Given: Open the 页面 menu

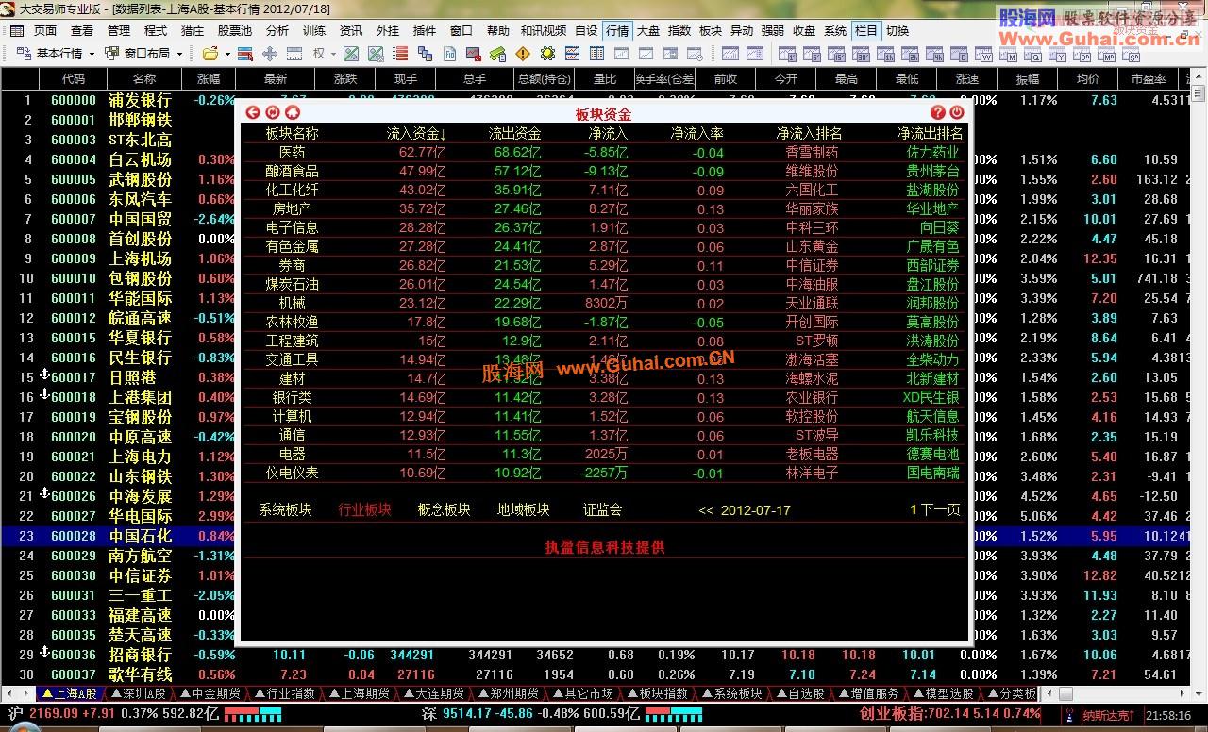Looking at the screenshot, I should pos(45,30).
